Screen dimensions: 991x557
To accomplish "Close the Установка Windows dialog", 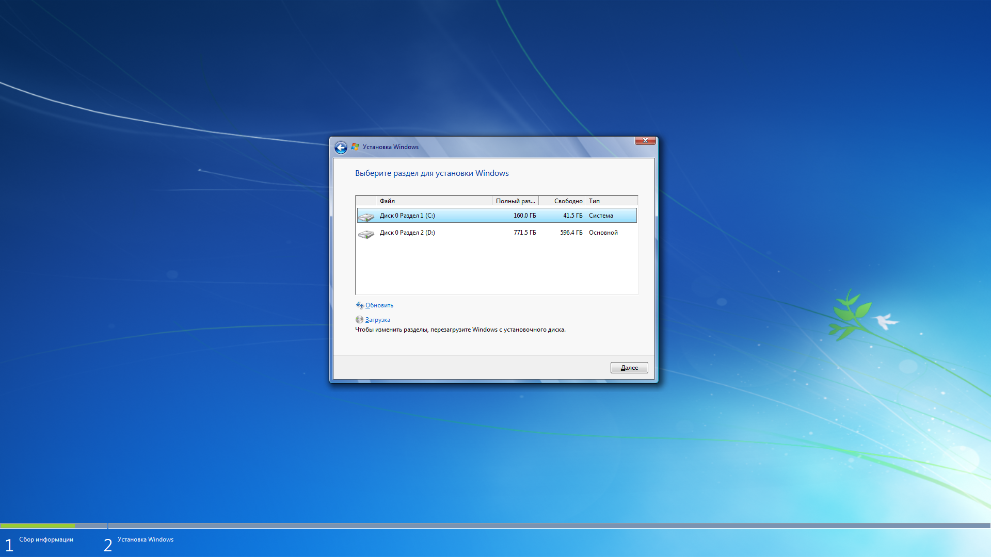I will [x=645, y=140].
